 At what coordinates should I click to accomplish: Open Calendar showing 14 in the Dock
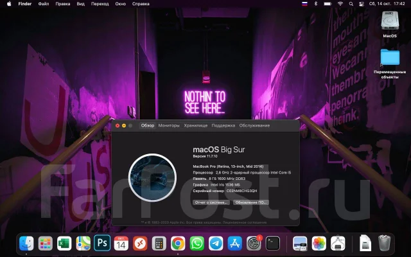point(121,244)
